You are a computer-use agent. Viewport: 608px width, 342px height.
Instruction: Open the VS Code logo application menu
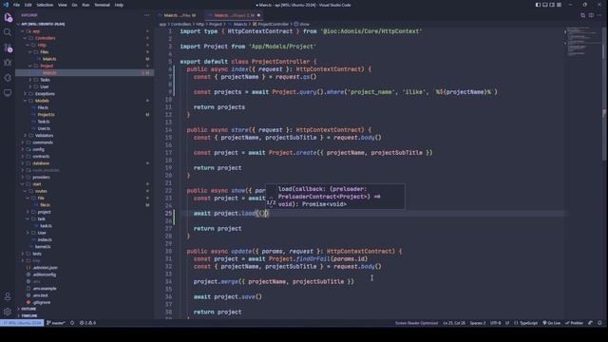pos(6,5)
